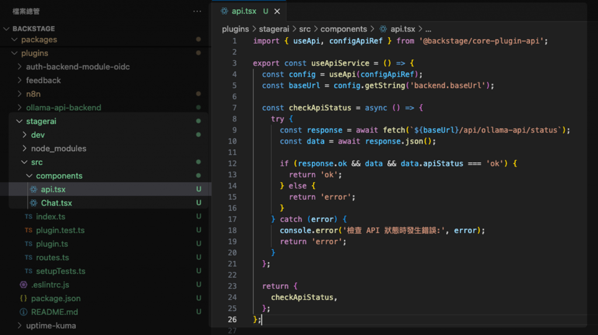Click the stagerai breadcrumb segment
This screenshot has height=335, width=598.
pyautogui.click(x=274, y=29)
